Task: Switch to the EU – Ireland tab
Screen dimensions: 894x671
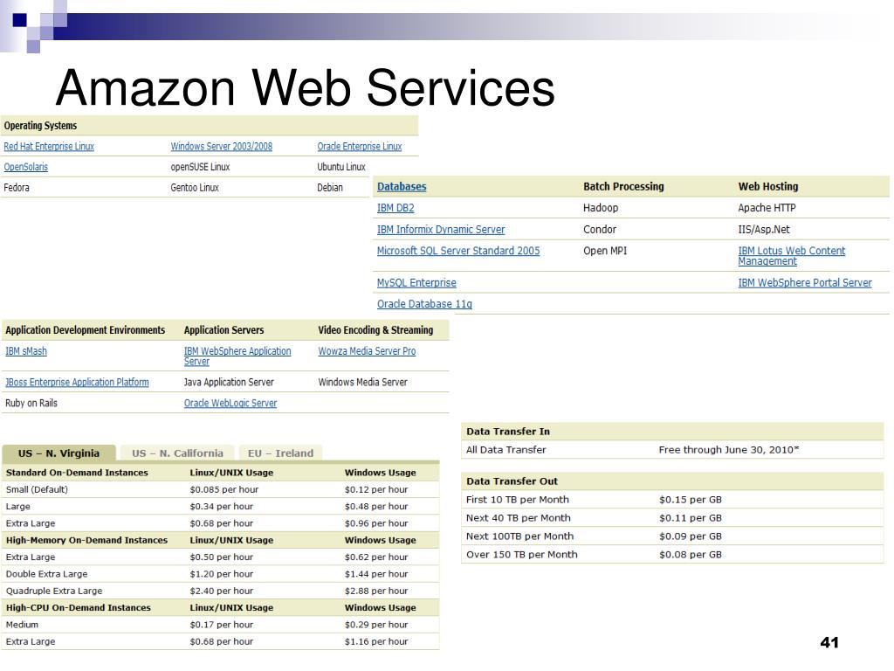Action: (x=280, y=453)
